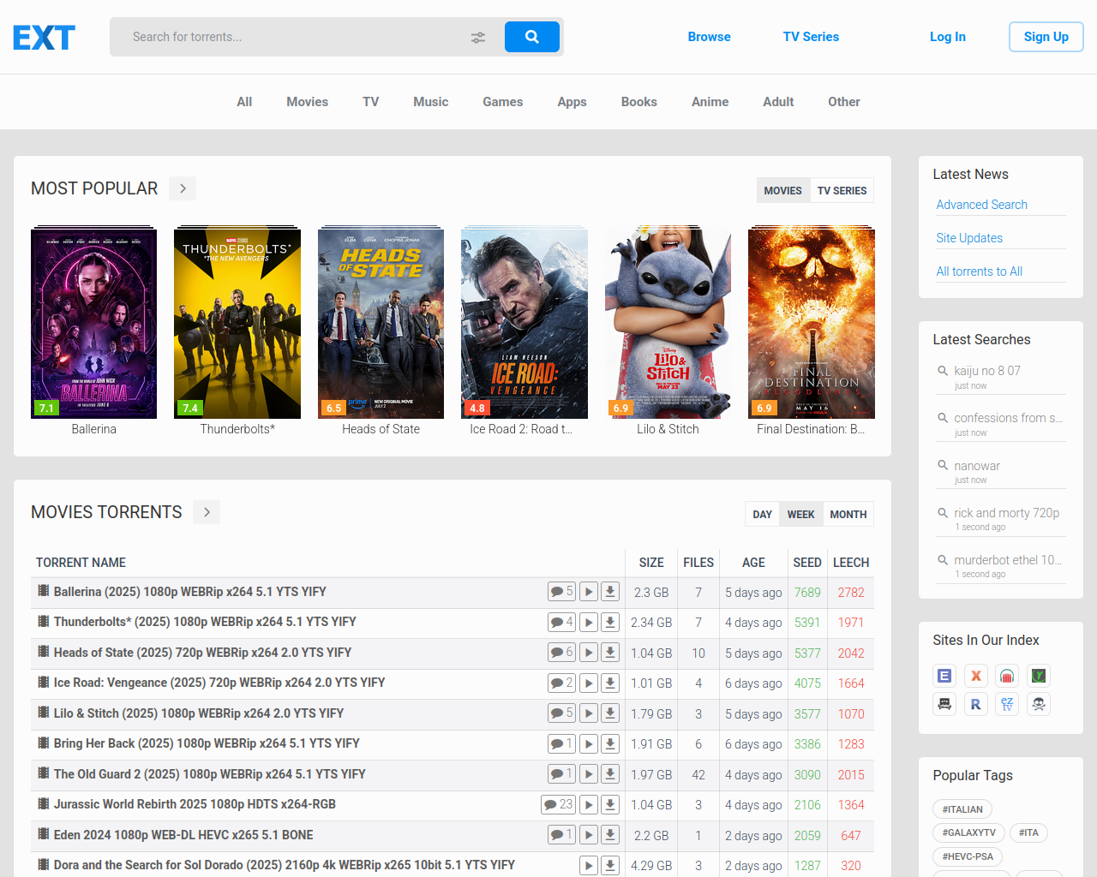Screen dimensions: 1097x877
Task: Open the Lilo & Stitch poster
Action: (668, 324)
